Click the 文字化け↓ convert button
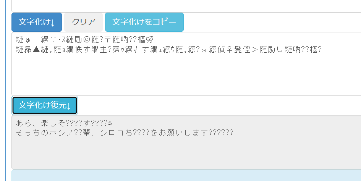The width and height of the screenshot is (361, 181). click(37, 22)
